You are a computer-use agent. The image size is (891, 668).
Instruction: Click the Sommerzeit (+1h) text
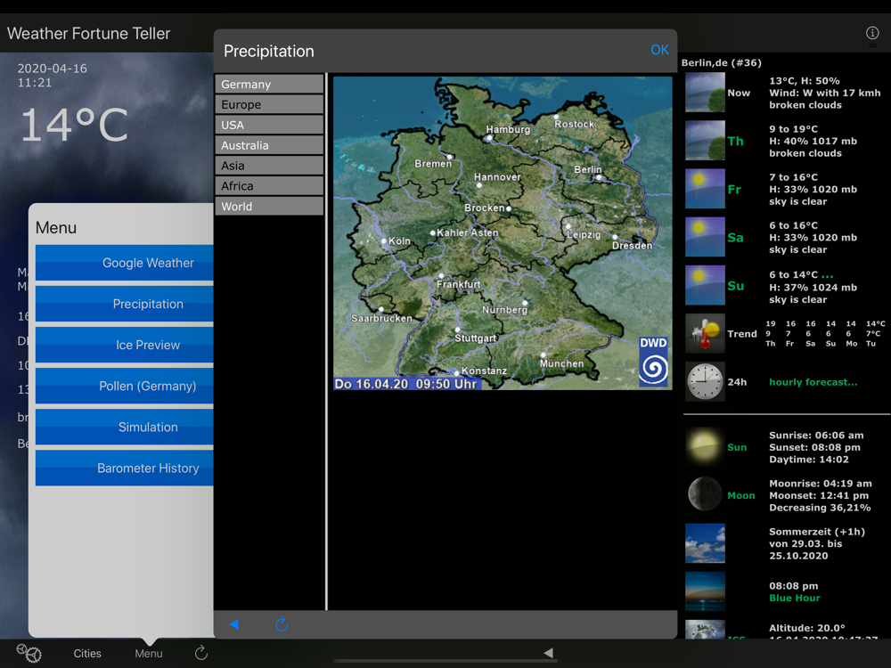(816, 532)
